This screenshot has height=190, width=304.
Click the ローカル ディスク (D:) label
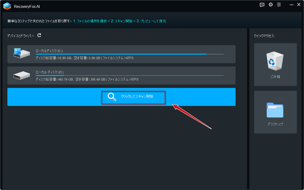[x=50, y=72]
